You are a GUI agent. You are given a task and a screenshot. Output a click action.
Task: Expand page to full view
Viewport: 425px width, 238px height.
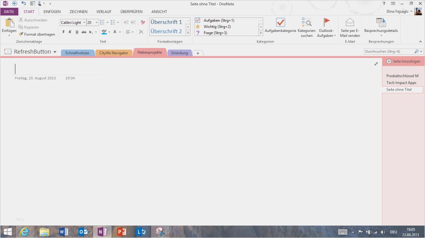click(x=376, y=64)
